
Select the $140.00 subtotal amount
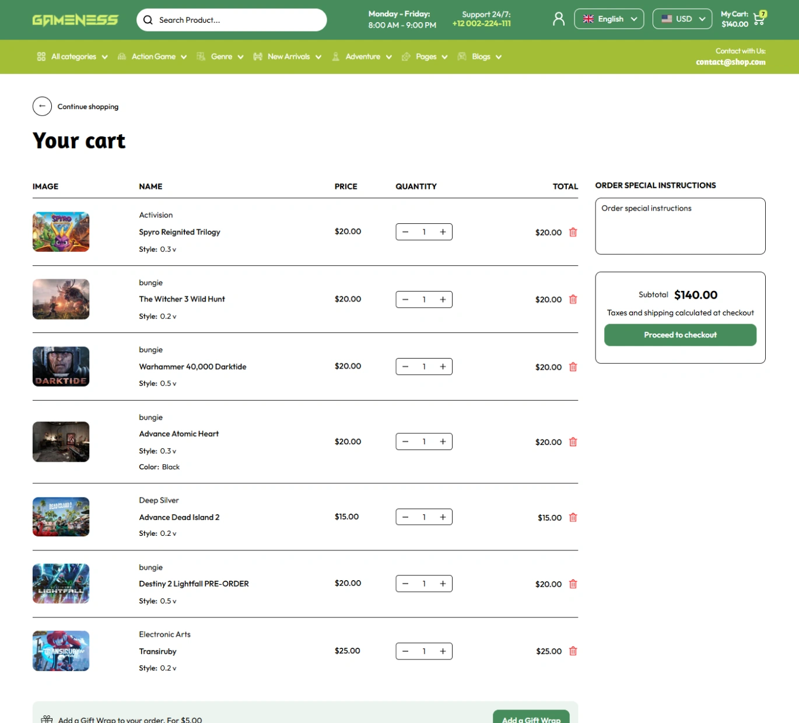pos(696,295)
